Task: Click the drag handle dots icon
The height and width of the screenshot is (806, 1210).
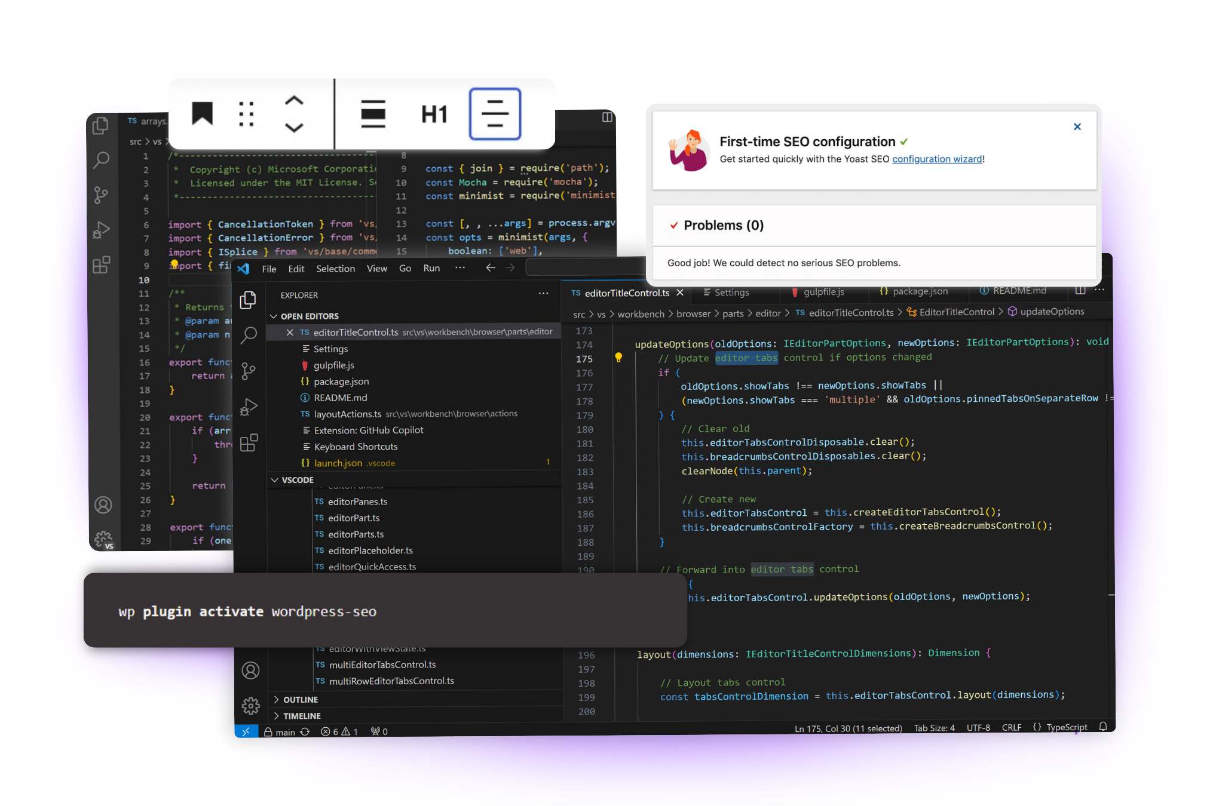Action: [246, 113]
